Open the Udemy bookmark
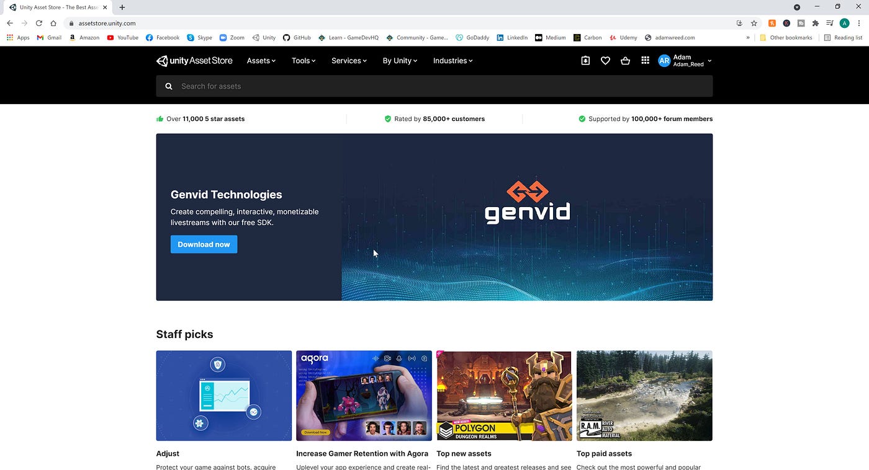The width and height of the screenshot is (869, 470). tap(623, 38)
